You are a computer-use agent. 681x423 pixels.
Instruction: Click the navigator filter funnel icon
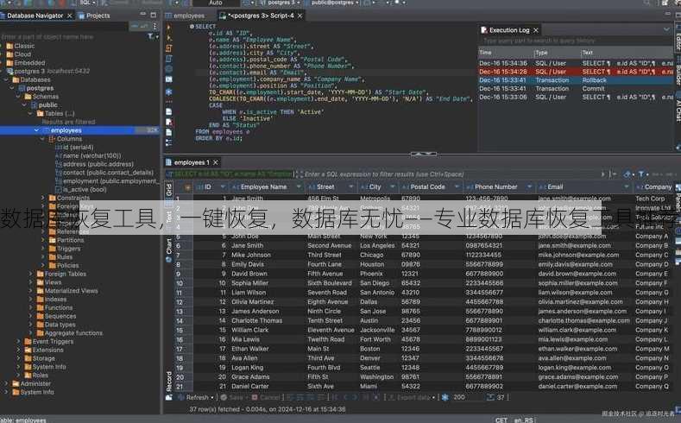pos(150,36)
